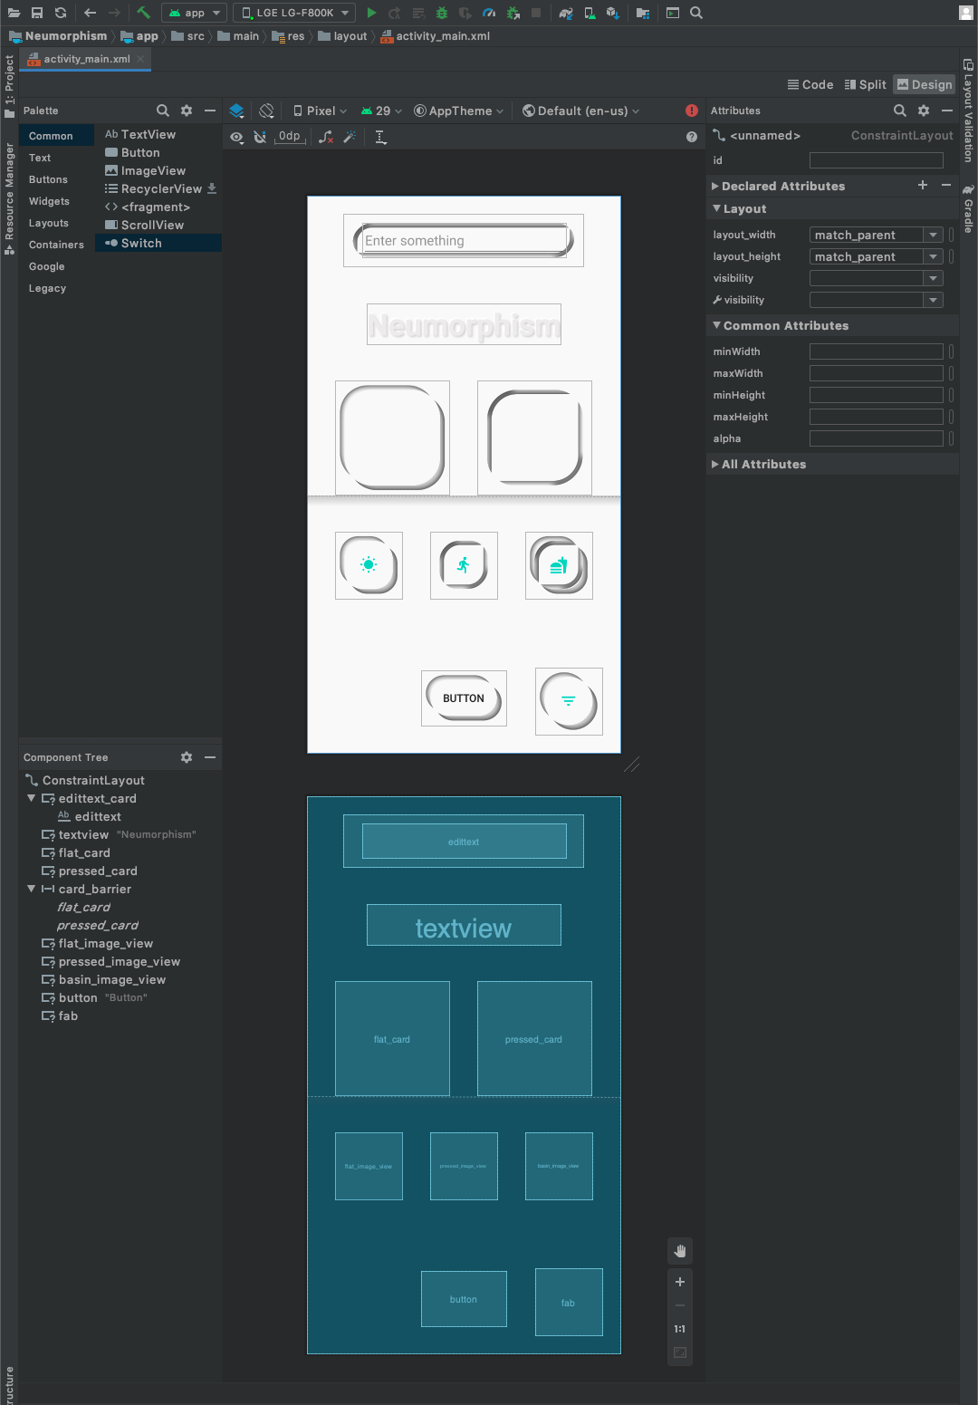The width and height of the screenshot is (978, 1405).
Task: Open Gradle side panel
Action: coord(968,208)
